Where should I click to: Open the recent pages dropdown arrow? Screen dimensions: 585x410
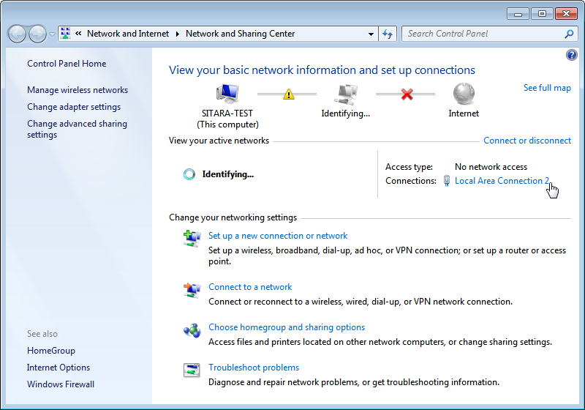(52, 34)
